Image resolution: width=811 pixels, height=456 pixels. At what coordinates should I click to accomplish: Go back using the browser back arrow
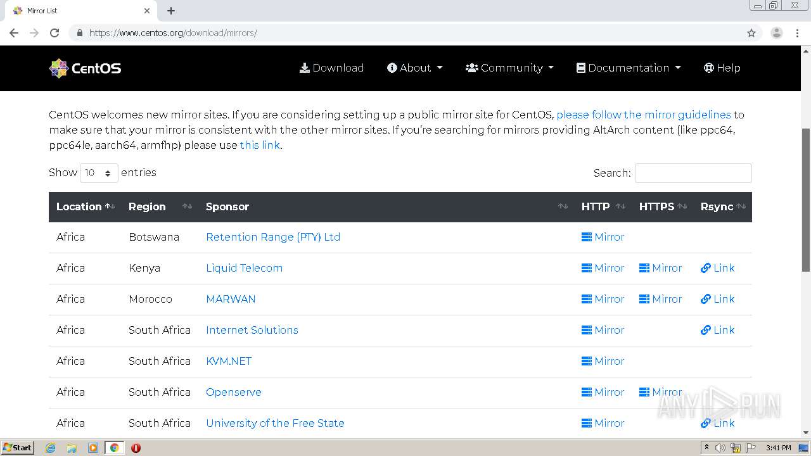coord(14,33)
